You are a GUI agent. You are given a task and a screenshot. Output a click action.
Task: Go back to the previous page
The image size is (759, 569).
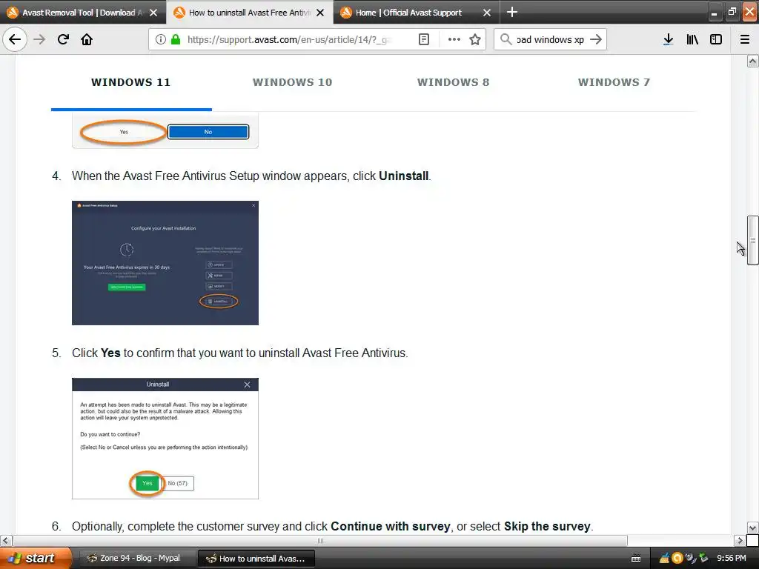(15, 39)
